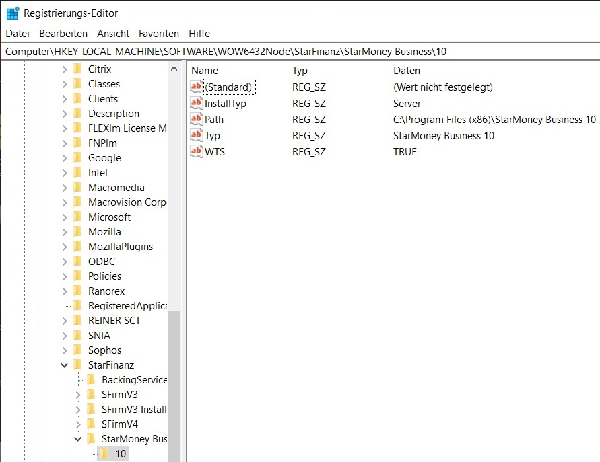Click the Path data 'C:\Program Files (x86)\StarMoney Business 10'
600x462 pixels.
pos(494,119)
